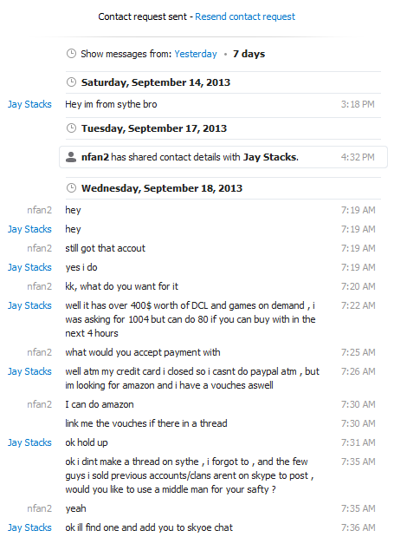Click clock icon beside Wednesday, September 18, 2013
This screenshot has height=537, width=394.
coord(71,188)
